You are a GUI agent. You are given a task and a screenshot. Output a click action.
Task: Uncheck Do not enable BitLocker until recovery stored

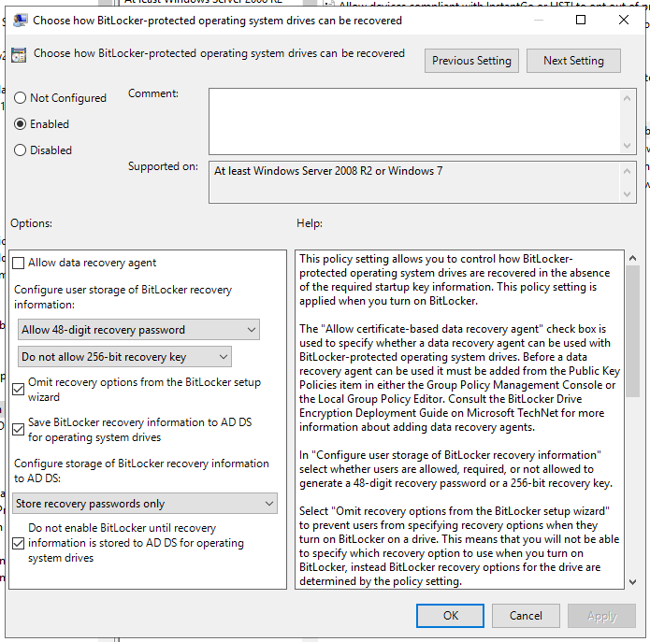click(x=19, y=543)
